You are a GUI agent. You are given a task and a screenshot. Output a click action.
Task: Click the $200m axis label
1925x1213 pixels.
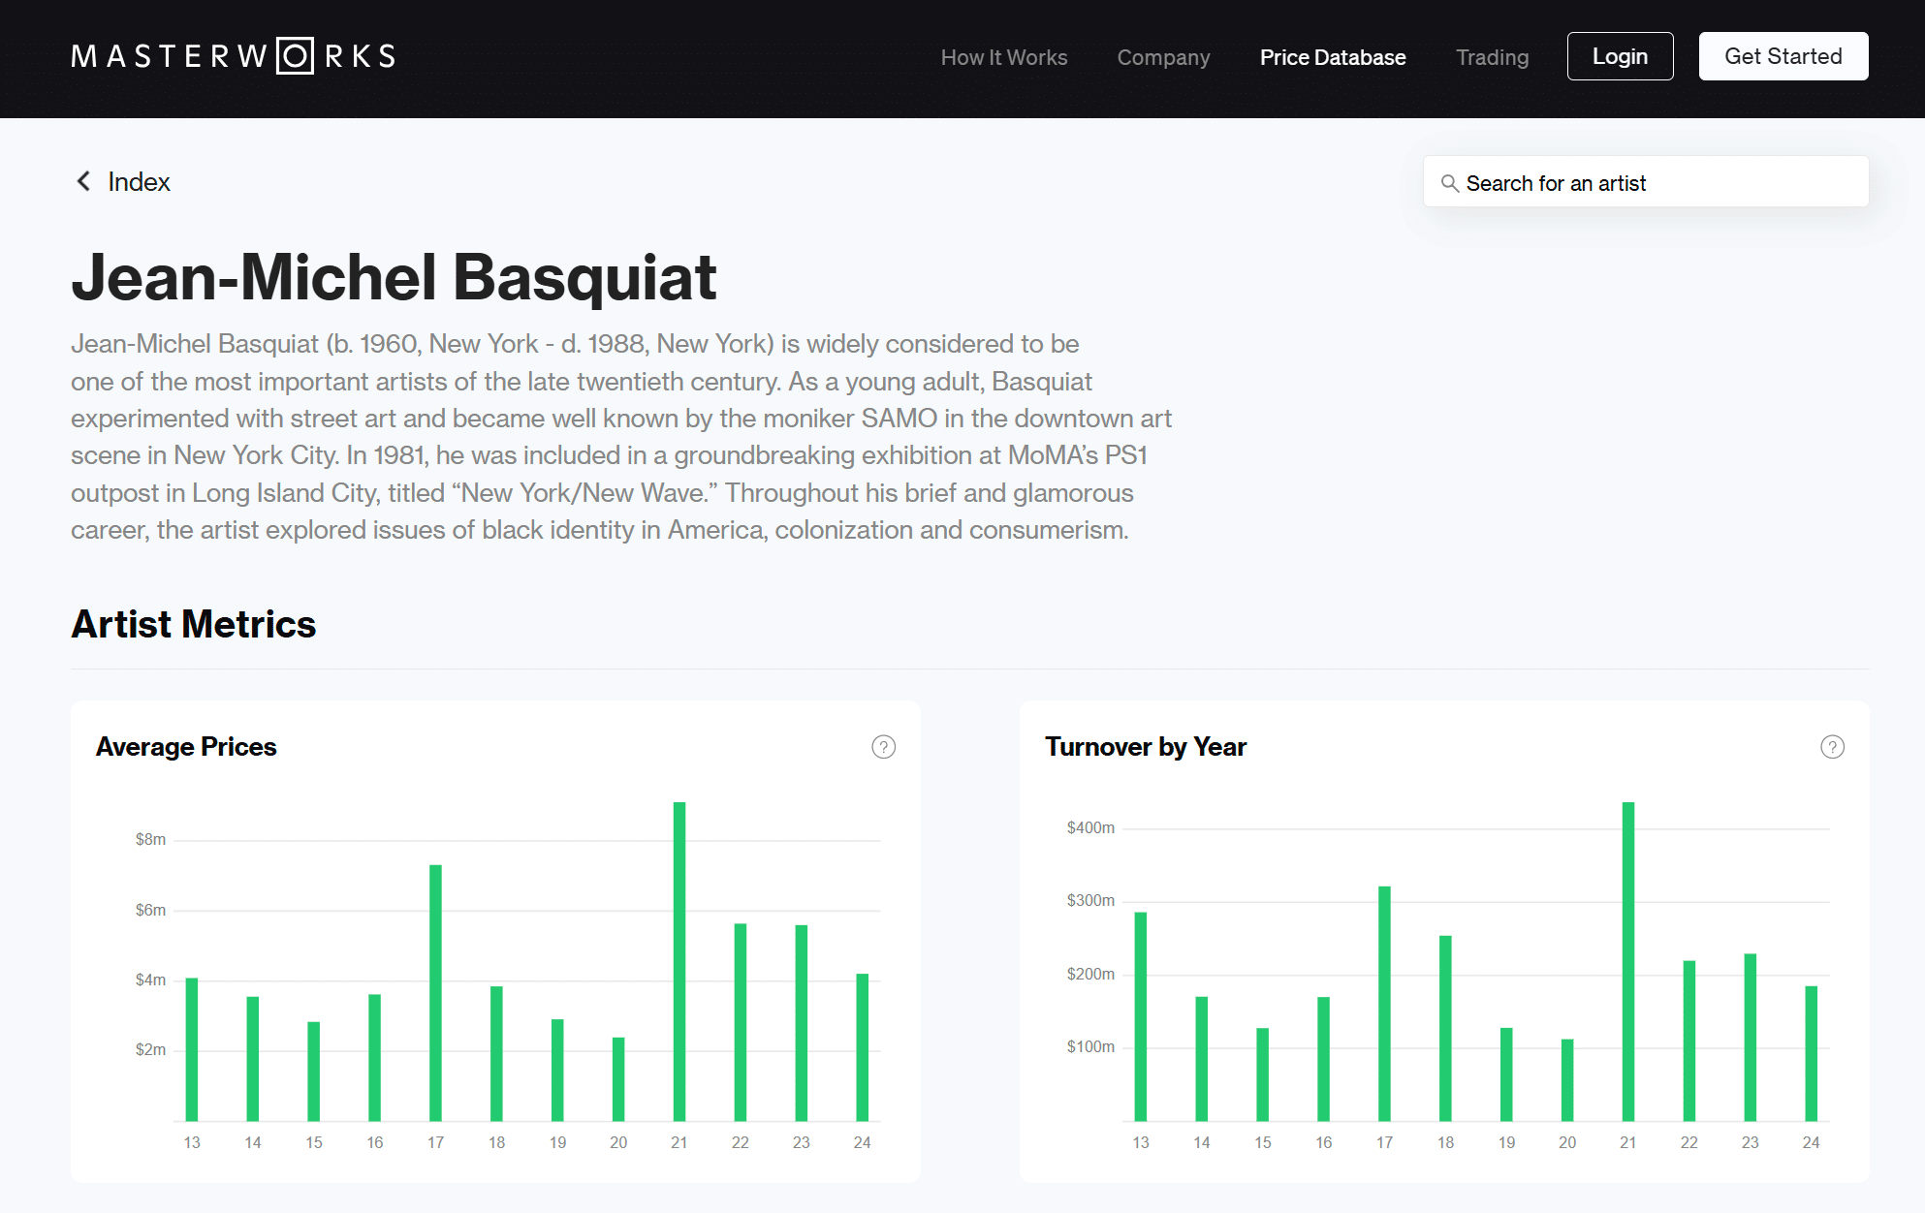tap(1090, 975)
